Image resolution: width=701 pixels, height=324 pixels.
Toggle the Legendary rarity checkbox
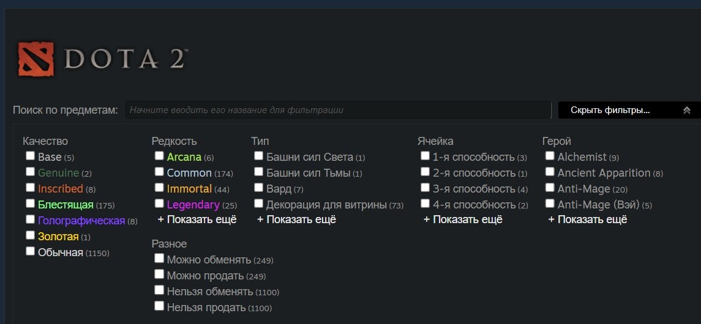click(x=159, y=204)
